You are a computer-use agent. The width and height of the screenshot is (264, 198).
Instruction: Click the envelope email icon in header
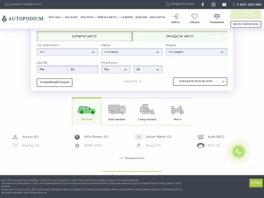(x=7, y=4)
